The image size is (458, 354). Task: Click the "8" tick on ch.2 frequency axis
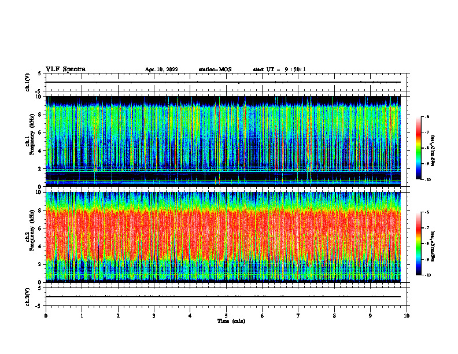coord(40,211)
